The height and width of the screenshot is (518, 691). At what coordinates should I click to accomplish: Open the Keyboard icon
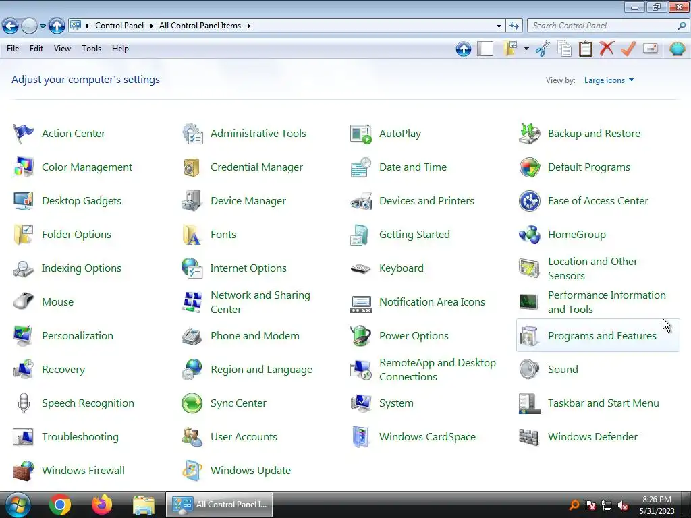coord(361,268)
